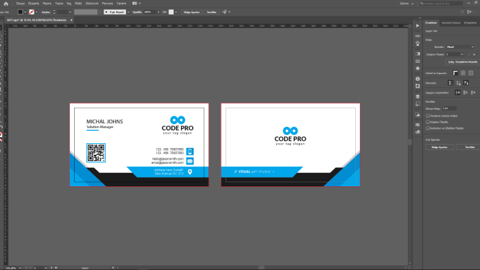This screenshot has height=270, width=480.
Task: Click the Actions play icon in the panel dock
Action: (418, 25)
